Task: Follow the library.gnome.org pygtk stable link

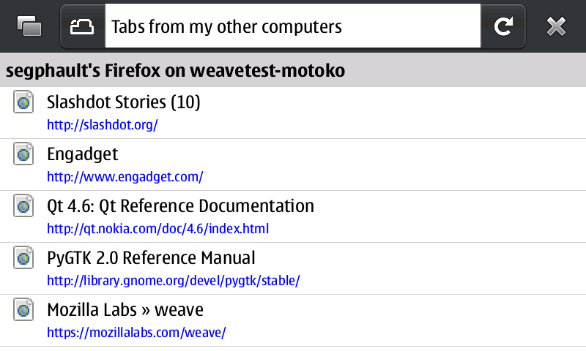Action: 173,281
